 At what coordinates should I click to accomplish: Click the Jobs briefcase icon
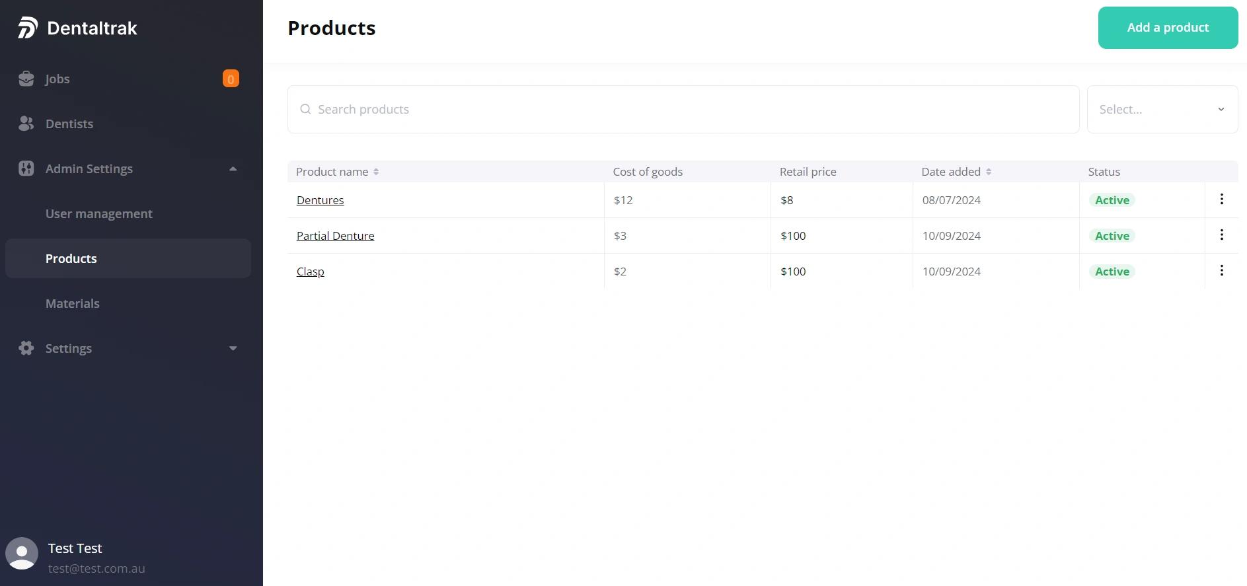(x=26, y=79)
